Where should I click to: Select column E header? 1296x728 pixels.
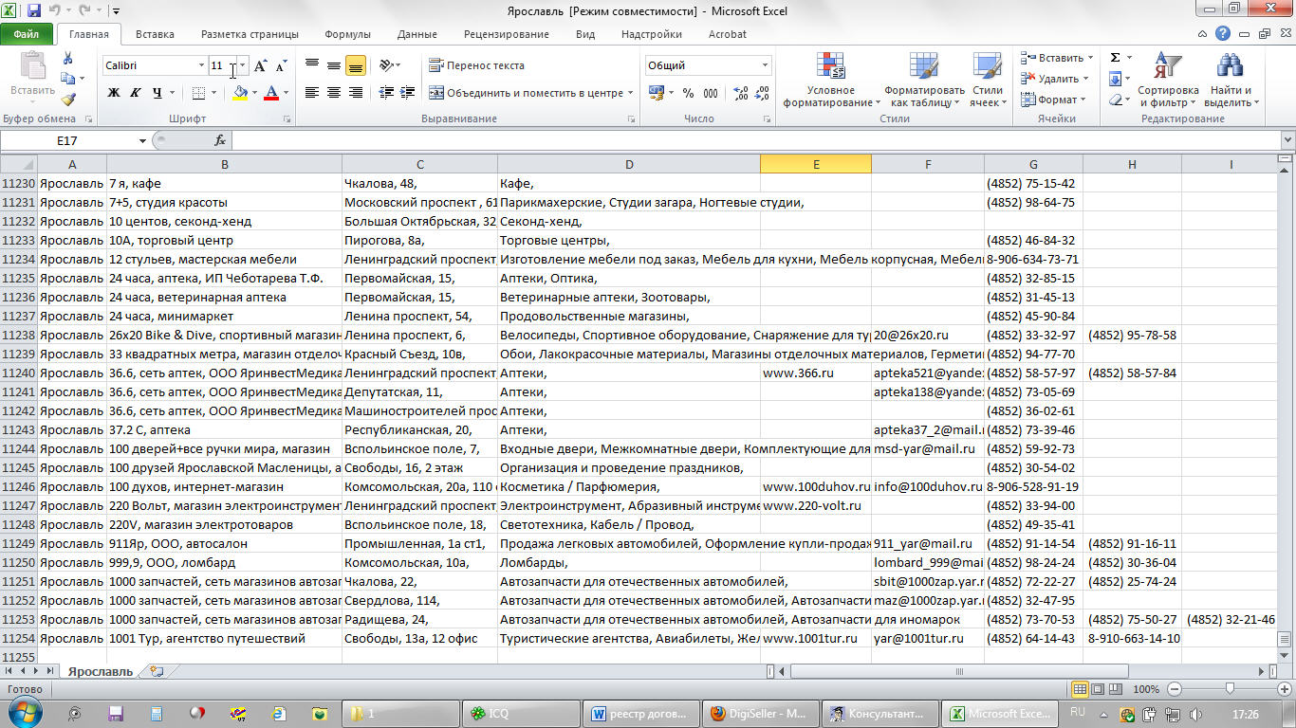pos(815,164)
